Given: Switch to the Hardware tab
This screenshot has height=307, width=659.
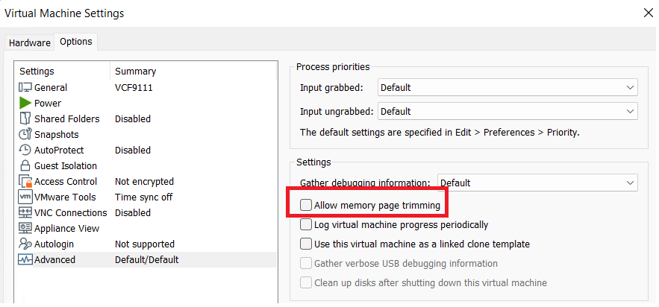Looking at the screenshot, I should [x=30, y=42].
